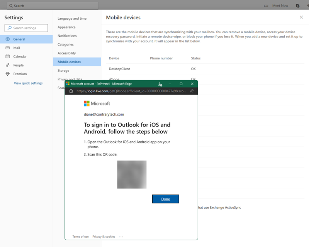Click the Read aloud icon in address bar
Screen dimensions: 309x247
pyautogui.click(x=192, y=91)
